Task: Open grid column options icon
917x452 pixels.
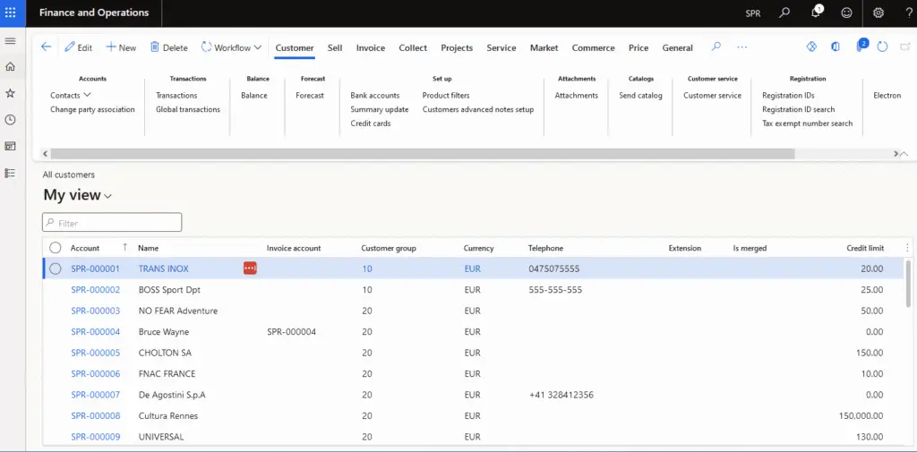Action: pyautogui.click(x=907, y=248)
